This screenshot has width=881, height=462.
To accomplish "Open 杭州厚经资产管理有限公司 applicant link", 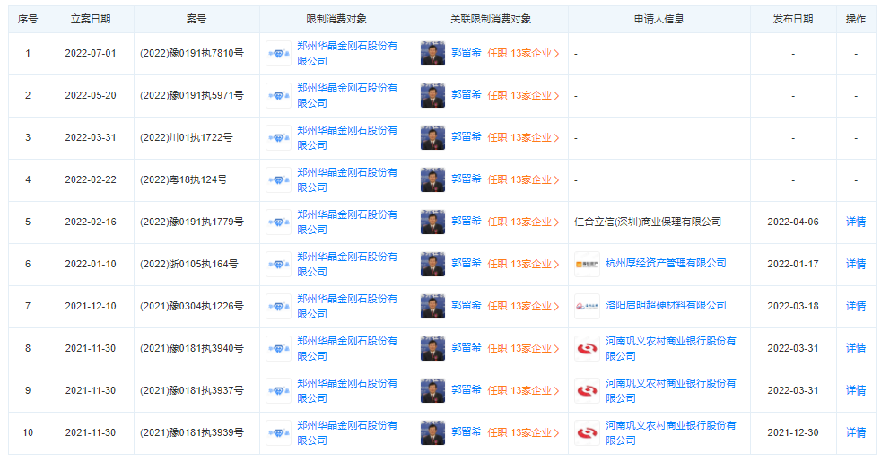I will point(666,264).
